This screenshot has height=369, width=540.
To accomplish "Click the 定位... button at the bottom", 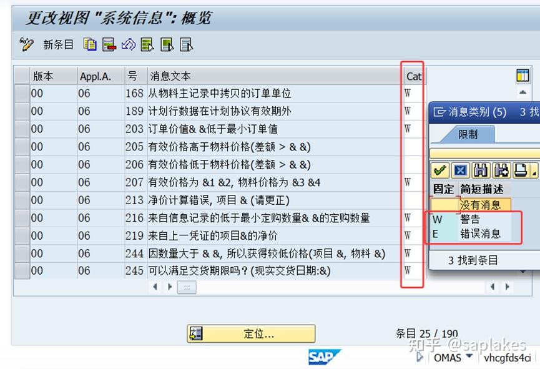I will tap(252, 333).
